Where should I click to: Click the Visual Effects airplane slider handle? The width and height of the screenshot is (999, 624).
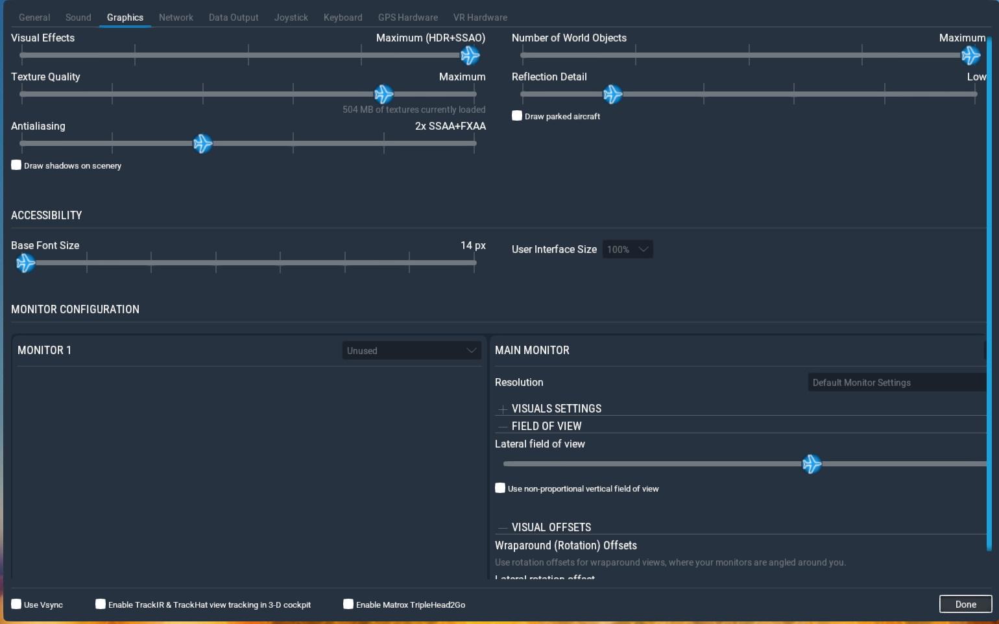(x=470, y=56)
